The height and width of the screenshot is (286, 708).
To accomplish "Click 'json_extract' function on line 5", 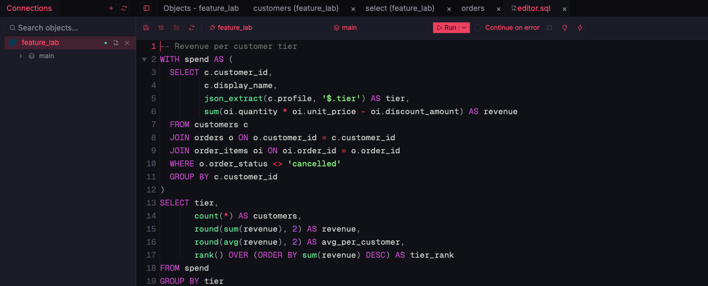I will [234, 98].
